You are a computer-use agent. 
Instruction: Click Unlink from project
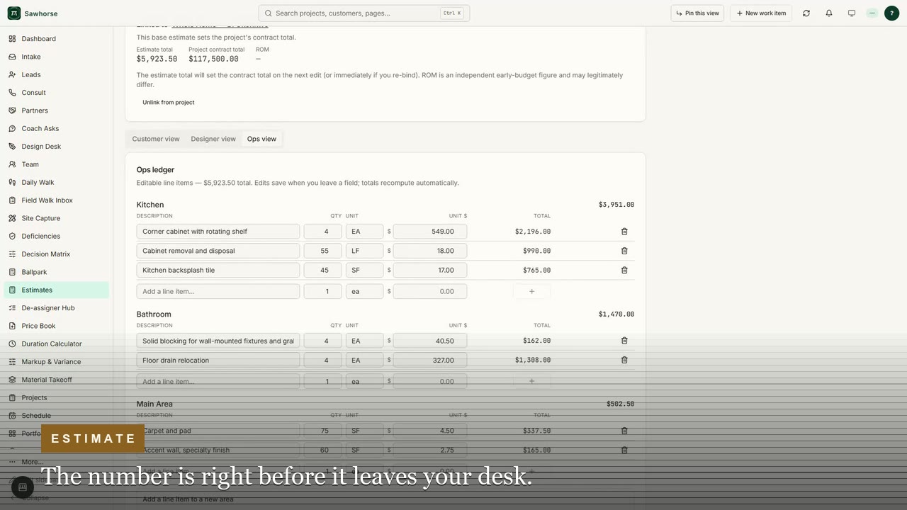pyautogui.click(x=169, y=103)
